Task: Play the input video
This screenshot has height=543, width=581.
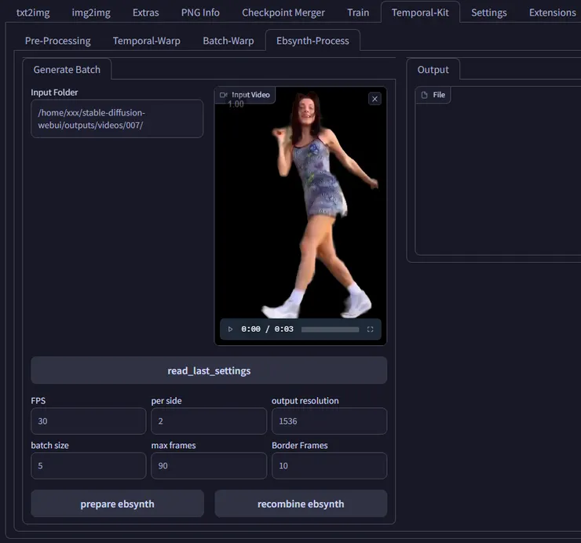Action: (230, 330)
